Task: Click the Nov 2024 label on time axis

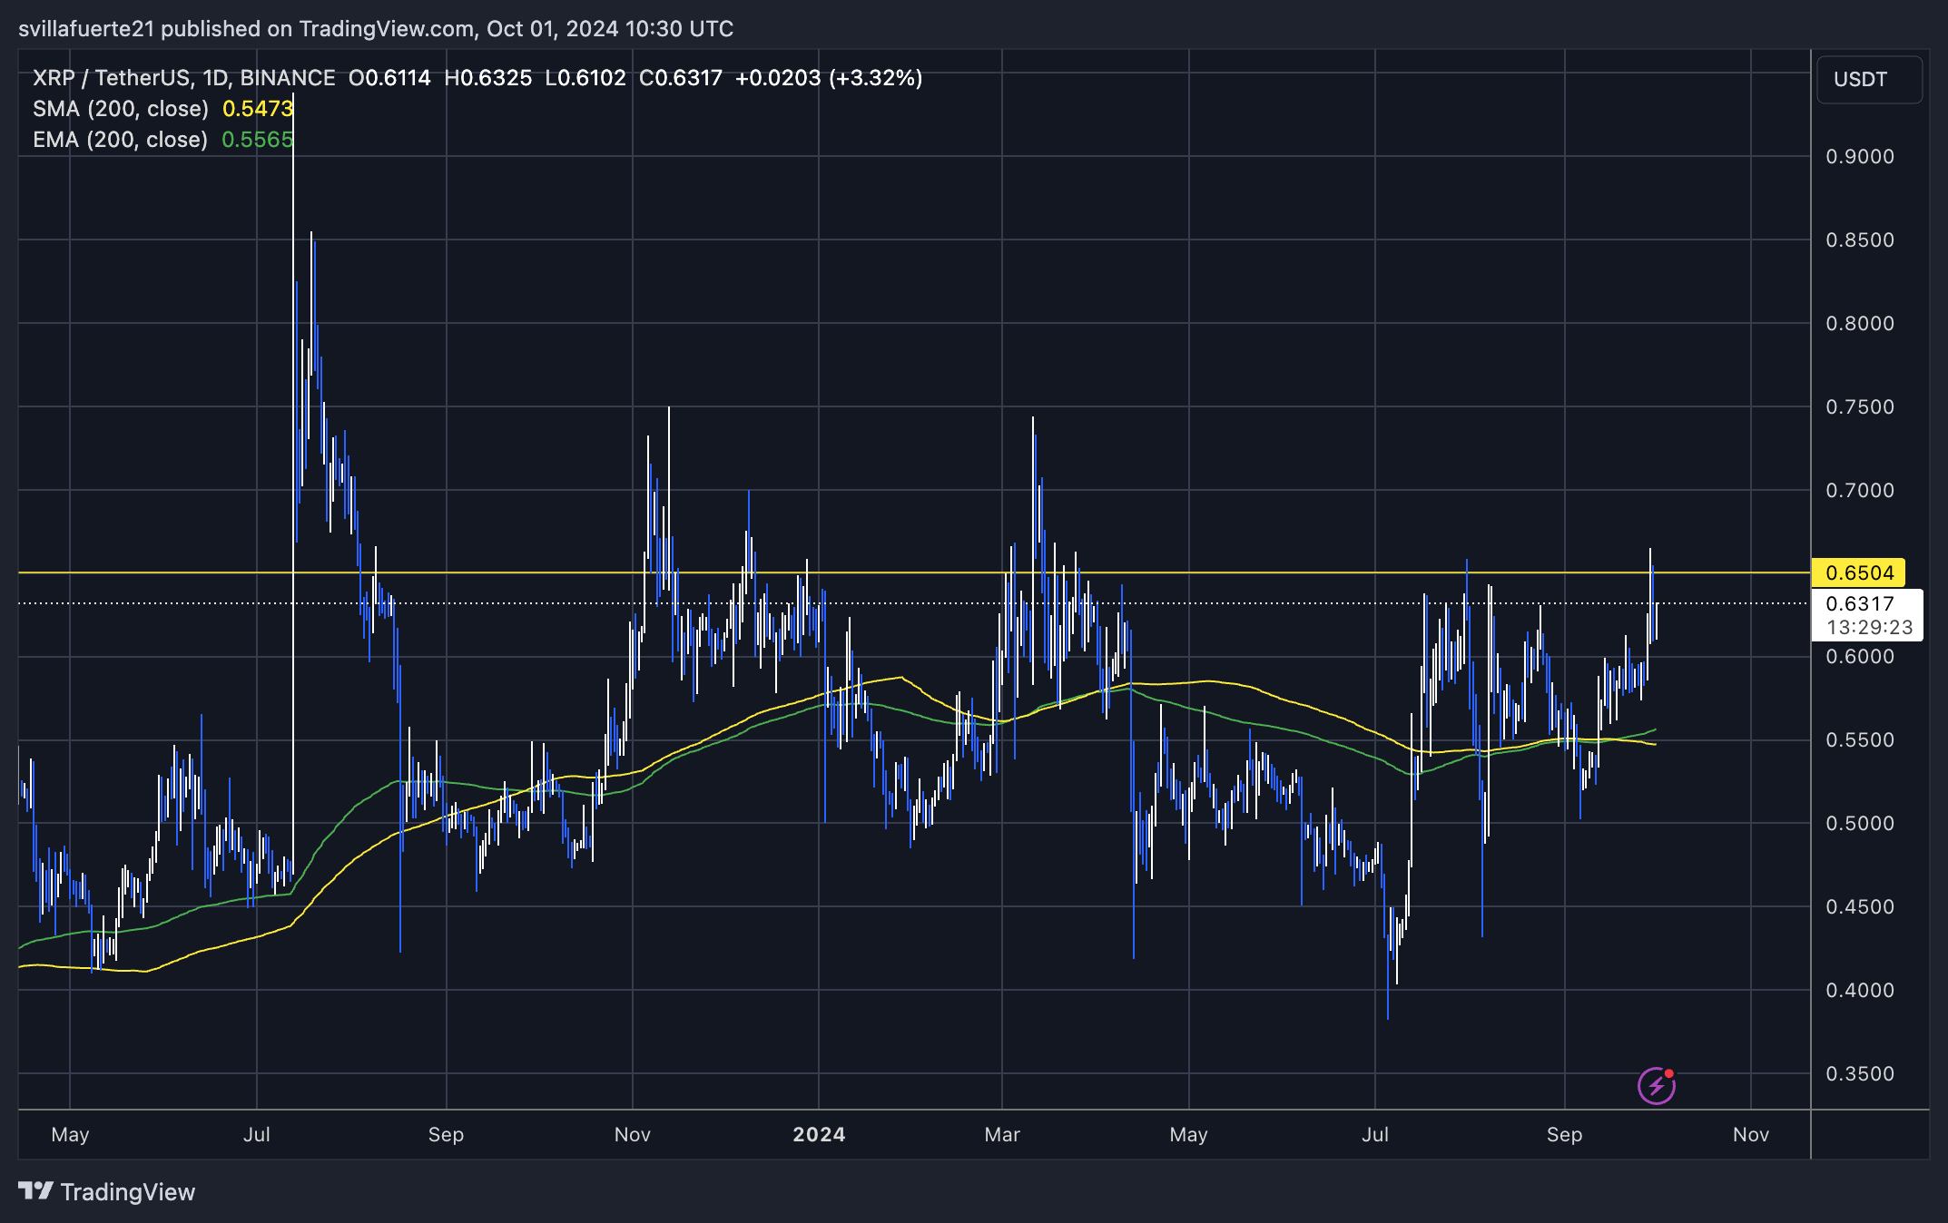Action: (x=1750, y=1134)
